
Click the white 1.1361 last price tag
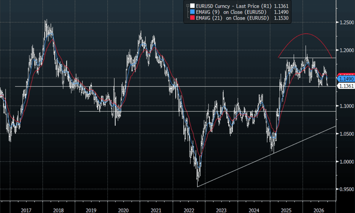346,86
